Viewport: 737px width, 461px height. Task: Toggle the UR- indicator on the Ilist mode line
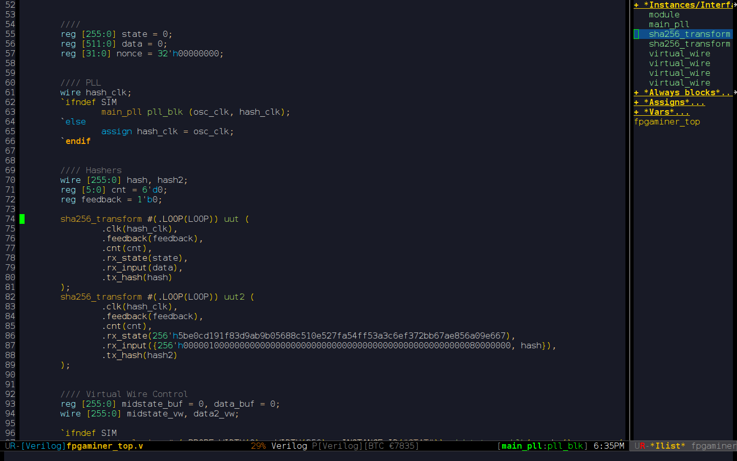tap(641, 446)
